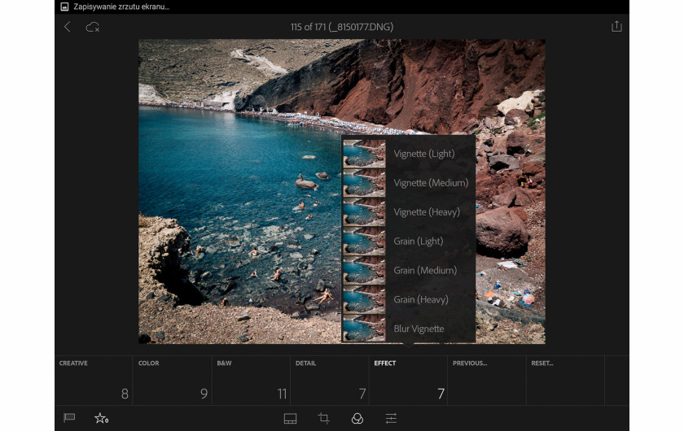Tap the flag pick icon
This screenshot has height=431, width=684.
point(69,418)
